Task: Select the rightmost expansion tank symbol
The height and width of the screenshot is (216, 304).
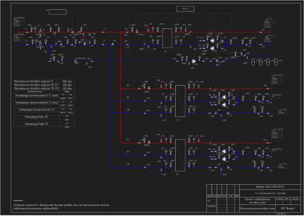Action: point(276,62)
